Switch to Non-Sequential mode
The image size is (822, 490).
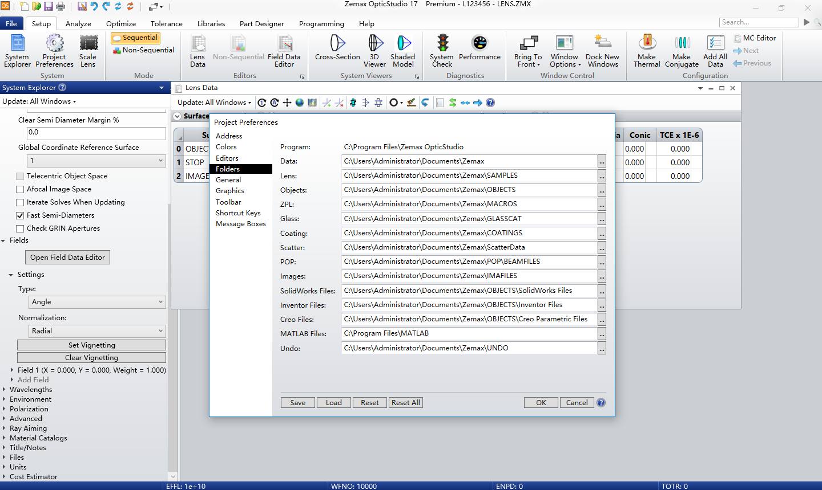pyautogui.click(x=143, y=50)
